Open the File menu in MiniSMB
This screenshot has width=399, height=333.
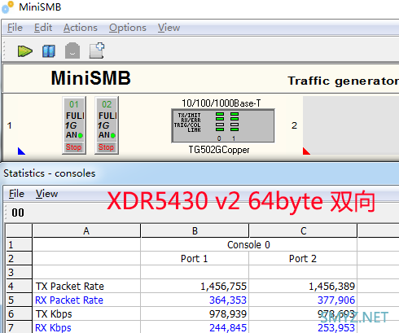coord(15,28)
